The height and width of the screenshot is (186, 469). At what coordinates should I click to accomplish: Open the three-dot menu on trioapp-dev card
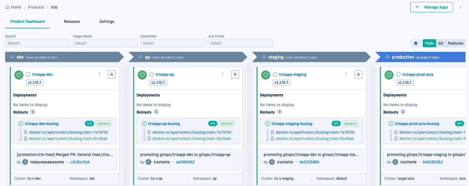99,74
